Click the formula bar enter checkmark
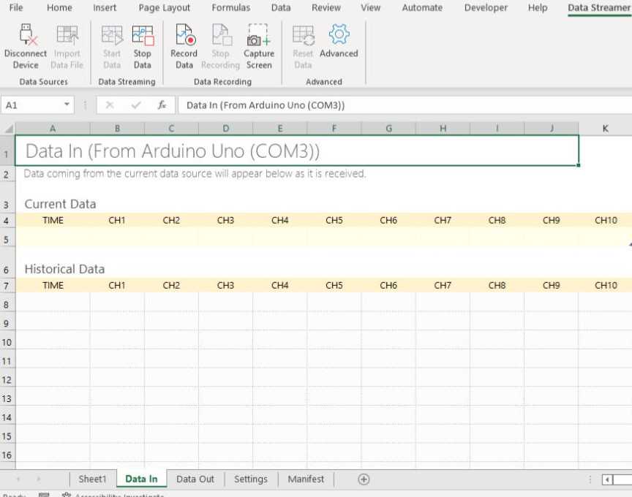 [136, 105]
